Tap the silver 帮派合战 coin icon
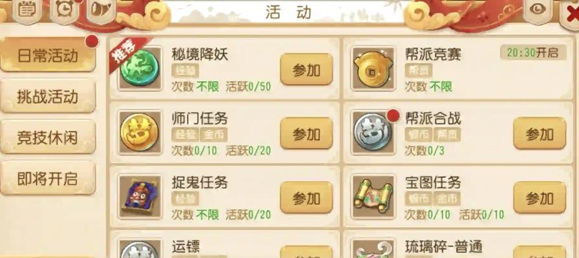Viewport: 579px width, 258px height. click(x=373, y=132)
